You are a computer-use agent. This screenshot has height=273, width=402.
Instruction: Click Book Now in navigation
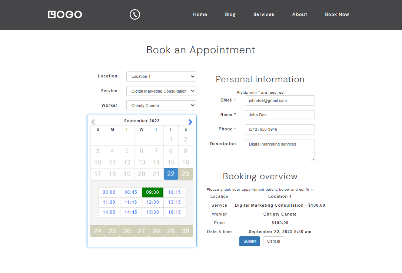click(337, 14)
